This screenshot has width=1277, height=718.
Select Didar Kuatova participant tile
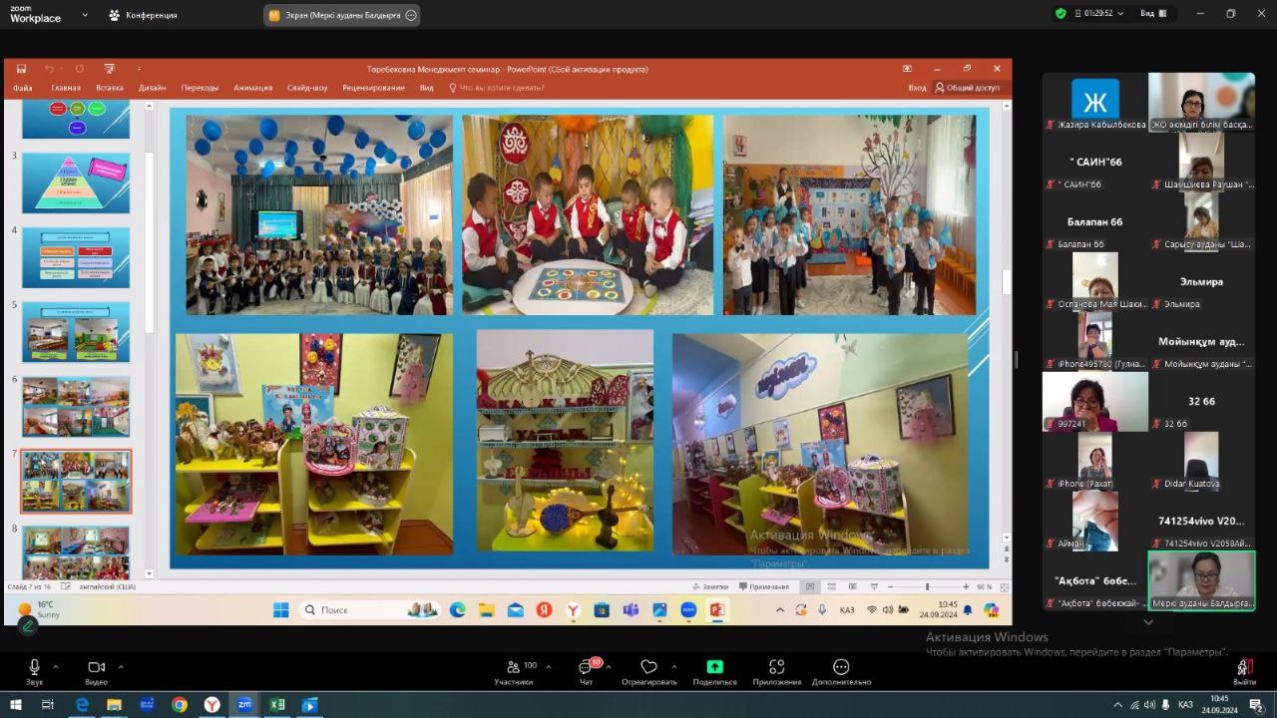1201,461
